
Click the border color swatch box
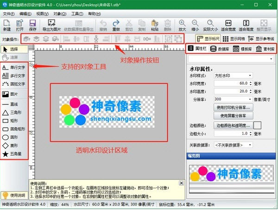[257, 125]
